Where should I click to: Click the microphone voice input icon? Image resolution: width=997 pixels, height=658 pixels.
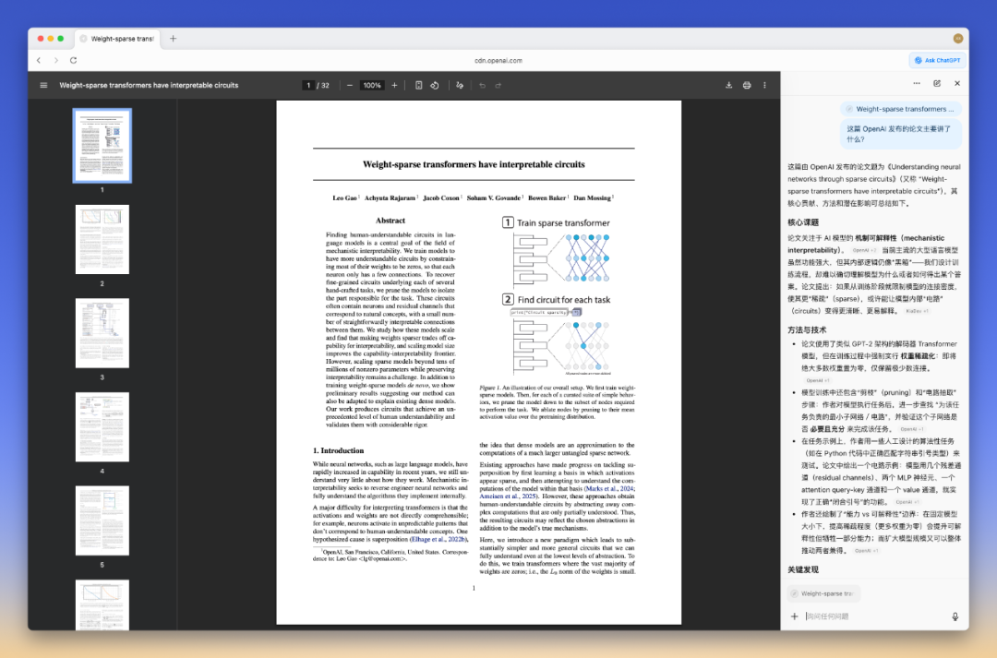coord(955,616)
